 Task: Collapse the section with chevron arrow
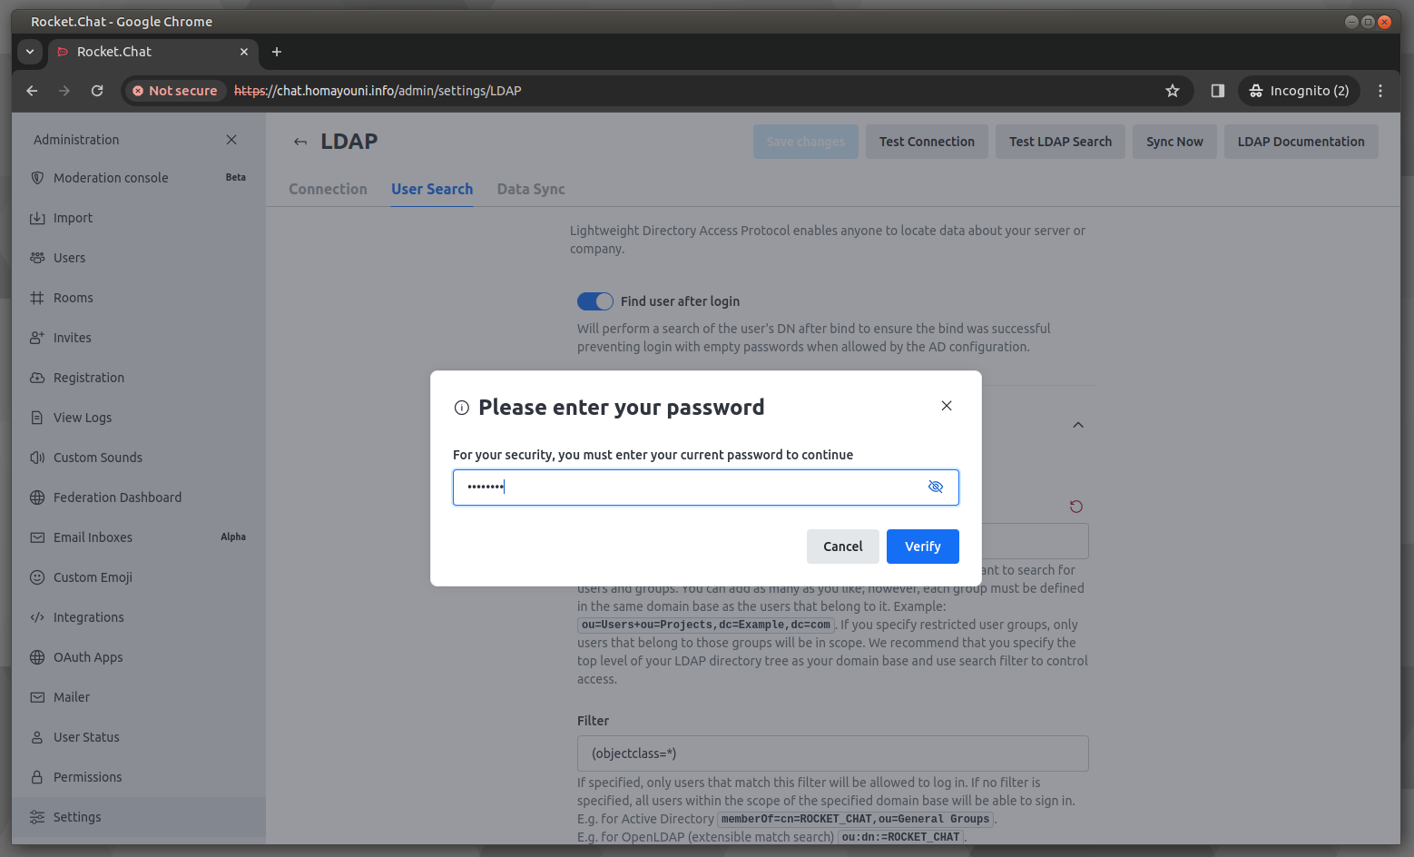[1078, 425]
